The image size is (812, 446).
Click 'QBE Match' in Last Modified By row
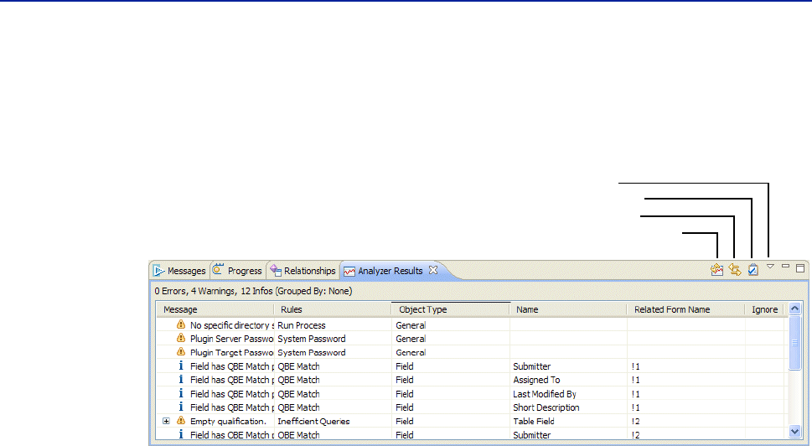coord(298,394)
